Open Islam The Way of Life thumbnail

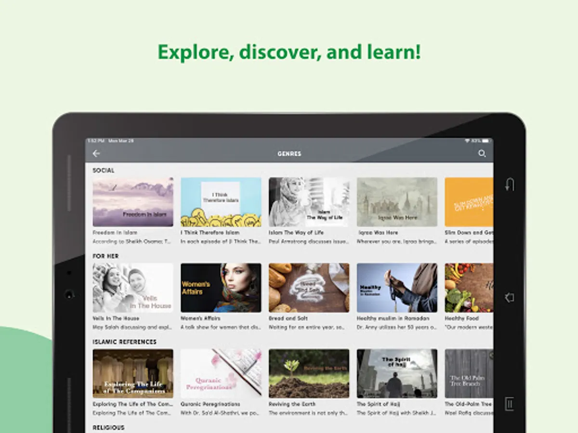[309, 202]
